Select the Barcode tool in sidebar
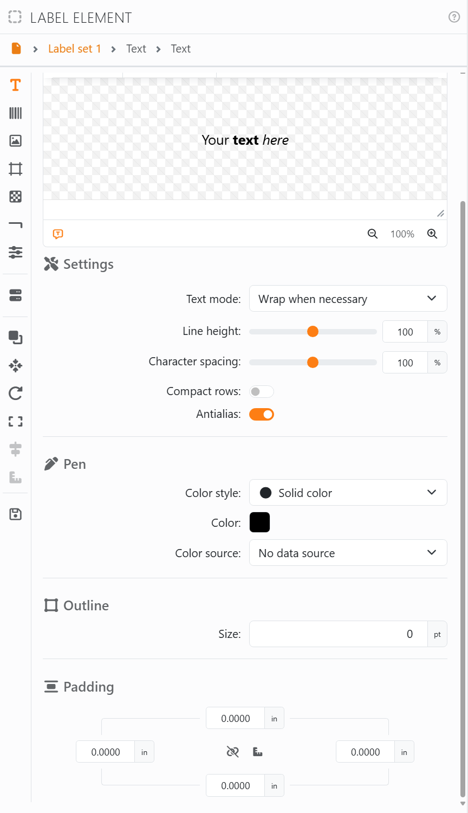The image size is (468, 813). (x=15, y=113)
